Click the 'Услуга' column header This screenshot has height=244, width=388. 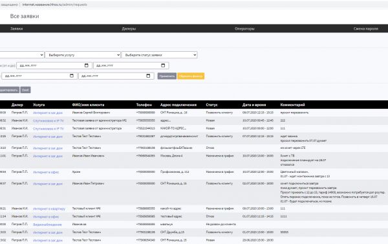point(39,105)
